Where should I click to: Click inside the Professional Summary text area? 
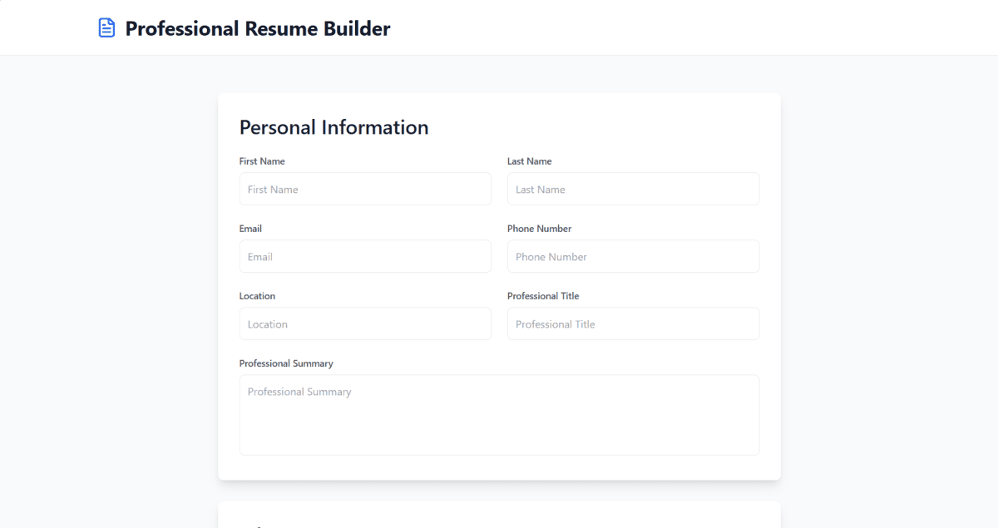click(499, 413)
